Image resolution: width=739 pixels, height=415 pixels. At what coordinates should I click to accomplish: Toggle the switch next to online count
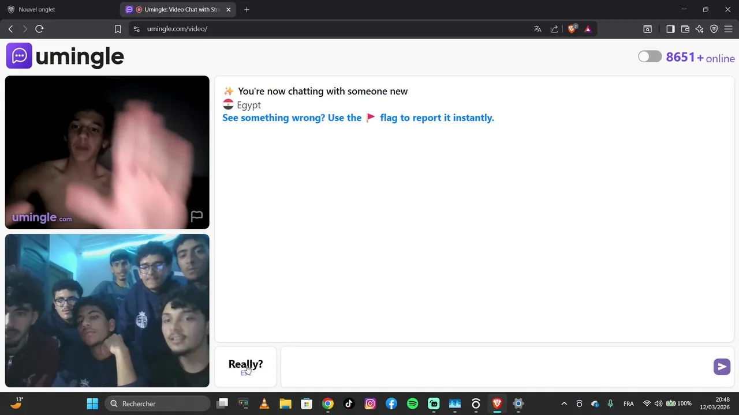coord(650,56)
